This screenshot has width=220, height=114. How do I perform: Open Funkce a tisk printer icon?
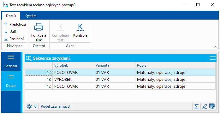click(39, 27)
